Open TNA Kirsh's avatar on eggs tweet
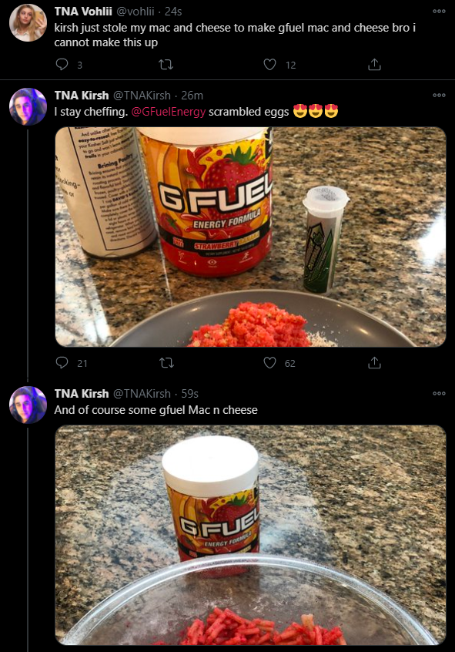The width and height of the screenshot is (455, 652). [x=28, y=106]
